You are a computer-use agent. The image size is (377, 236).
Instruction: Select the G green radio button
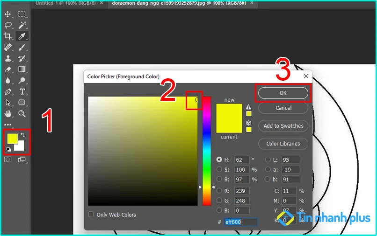pos(219,200)
